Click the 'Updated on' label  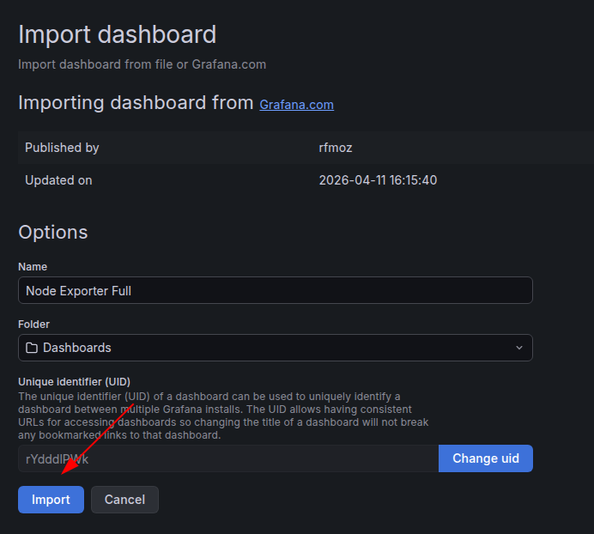pos(58,180)
